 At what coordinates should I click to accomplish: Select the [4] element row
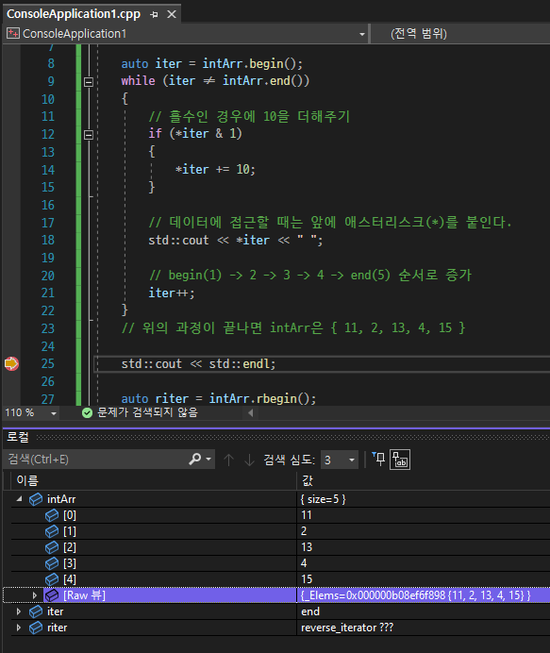(276, 578)
